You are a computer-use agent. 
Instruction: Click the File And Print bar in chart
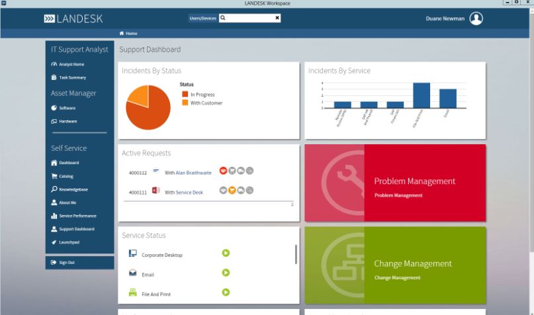422,95
